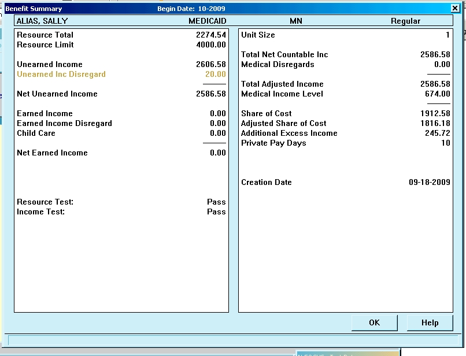
Task: Select the highlighted Unearned Inc Disregard label
Action: [61, 75]
